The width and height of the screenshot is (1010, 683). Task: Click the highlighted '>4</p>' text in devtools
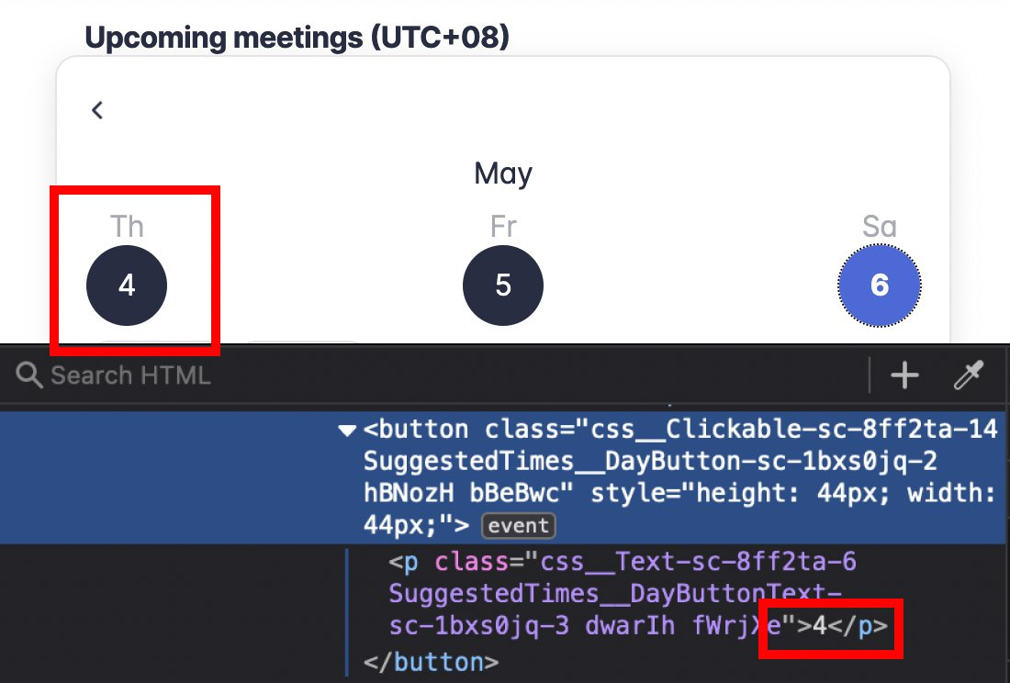click(x=831, y=628)
